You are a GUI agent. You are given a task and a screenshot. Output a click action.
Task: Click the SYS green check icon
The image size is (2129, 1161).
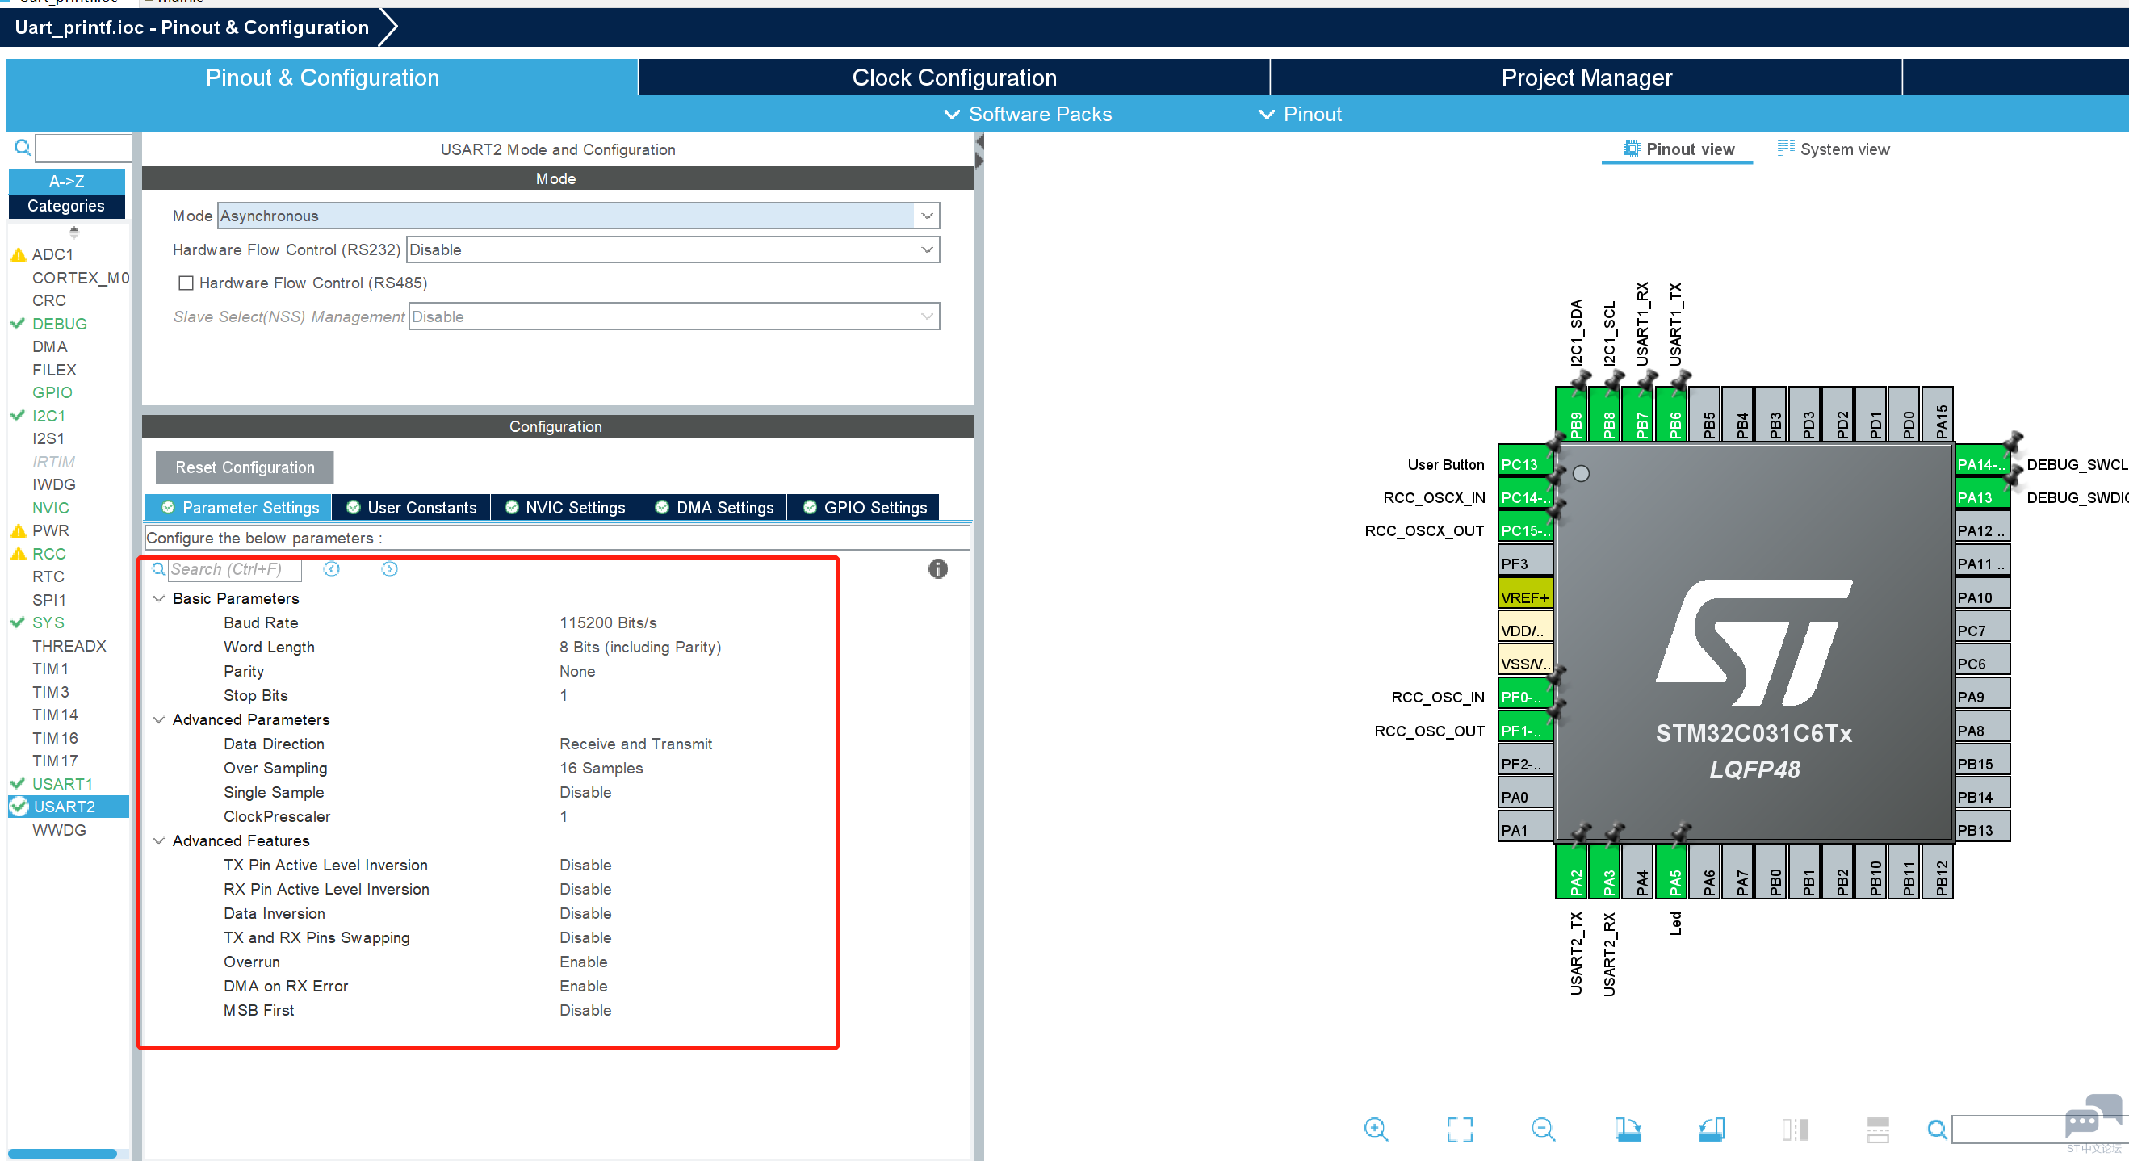click(x=17, y=622)
